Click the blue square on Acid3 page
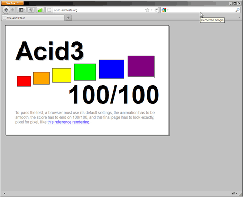 [112, 69]
